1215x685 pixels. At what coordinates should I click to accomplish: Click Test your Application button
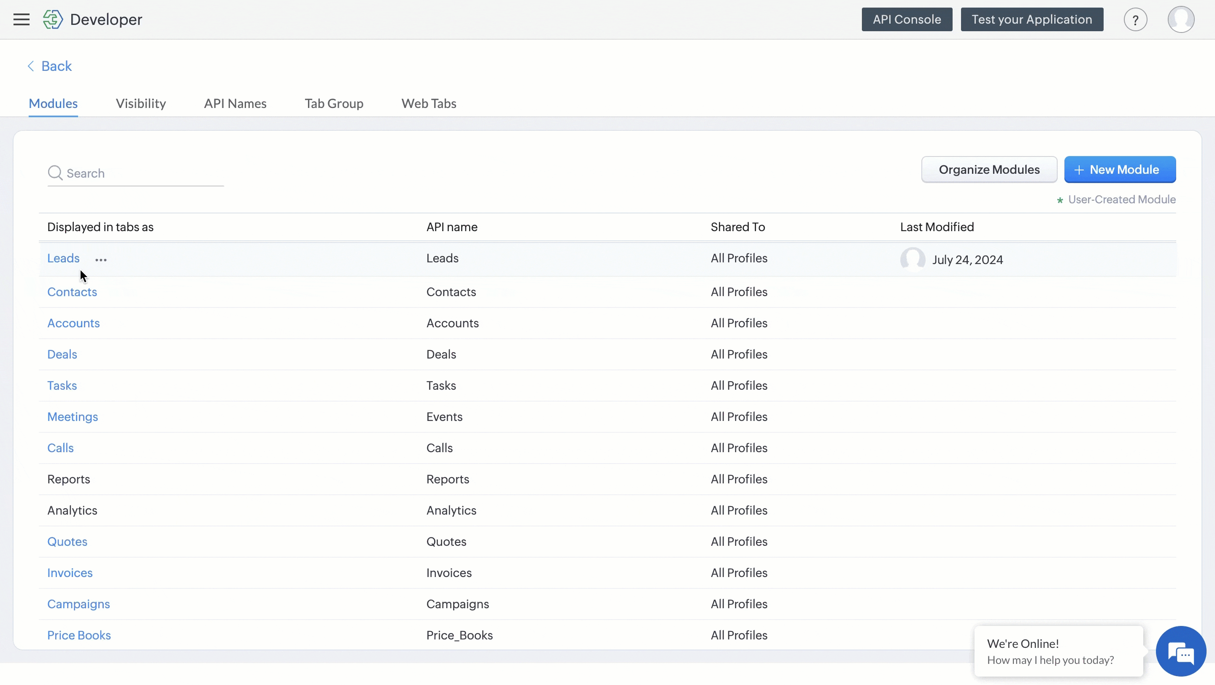pyautogui.click(x=1031, y=19)
